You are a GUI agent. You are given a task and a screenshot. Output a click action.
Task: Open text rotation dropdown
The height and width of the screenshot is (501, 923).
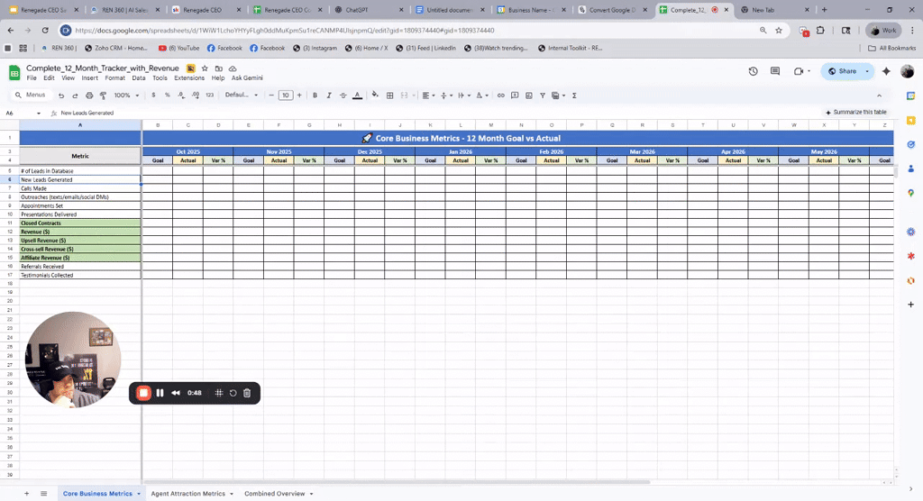tap(481, 96)
